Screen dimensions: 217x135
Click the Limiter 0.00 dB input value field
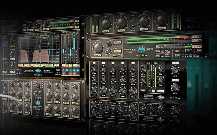pos(98,55)
